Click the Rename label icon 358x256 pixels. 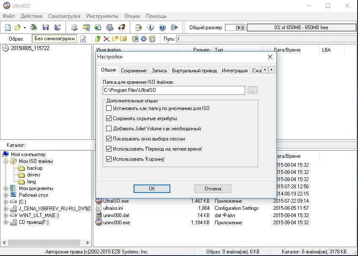point(123,39)
